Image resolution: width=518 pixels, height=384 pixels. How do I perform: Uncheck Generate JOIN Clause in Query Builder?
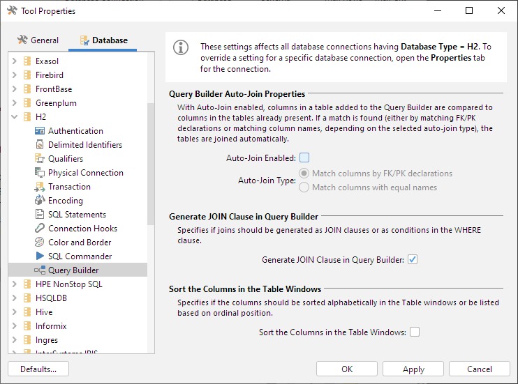point(413,260)
